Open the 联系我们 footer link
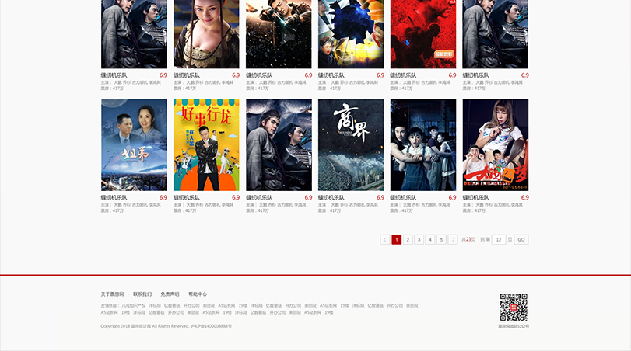This screenshot has height=351, width=631. (x=142, y=294)
